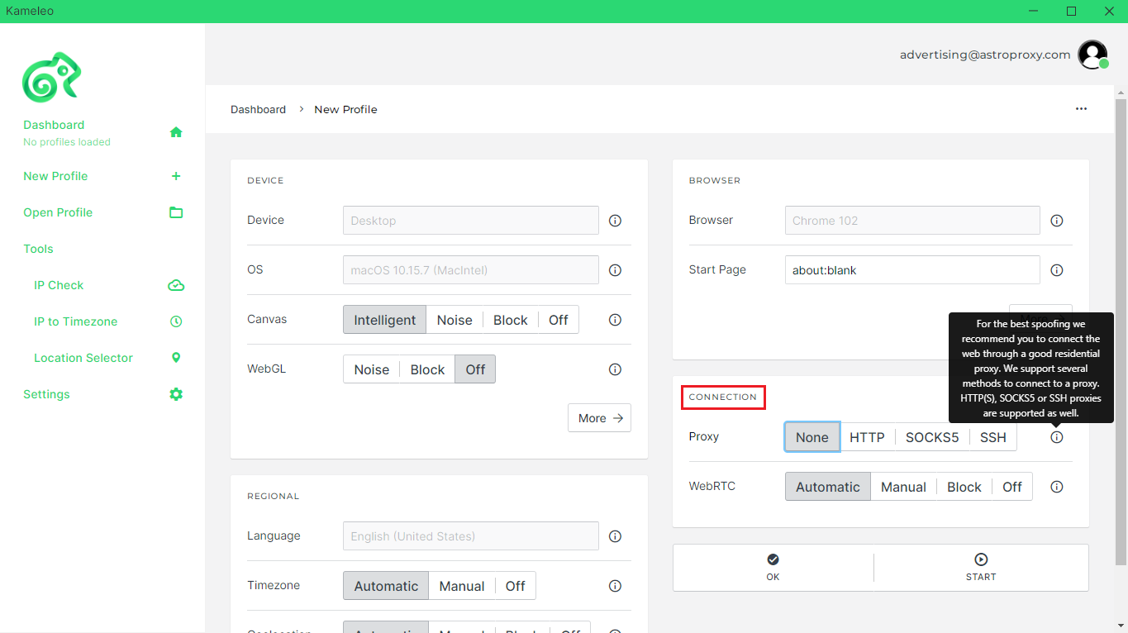Click the vertical page scrollbar
This screenshot has width=1128, height=633.
[x=1121, y=332]
